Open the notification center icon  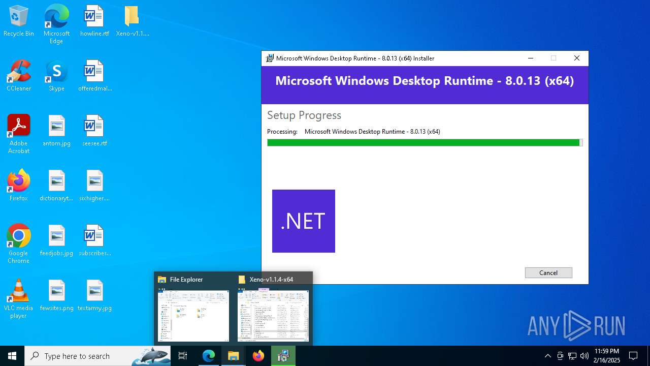(633, 356)
